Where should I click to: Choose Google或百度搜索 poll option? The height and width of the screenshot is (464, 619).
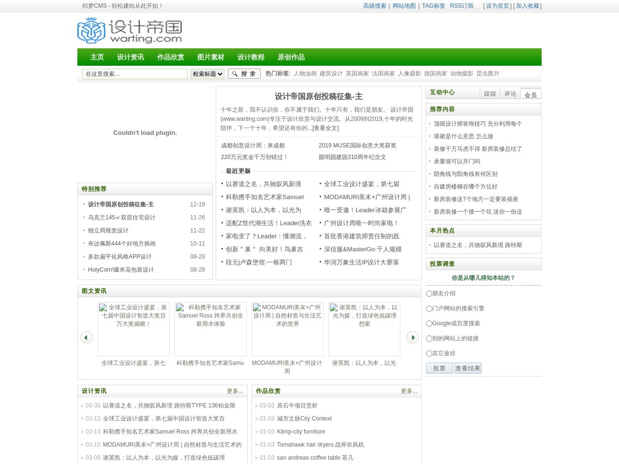429,323
